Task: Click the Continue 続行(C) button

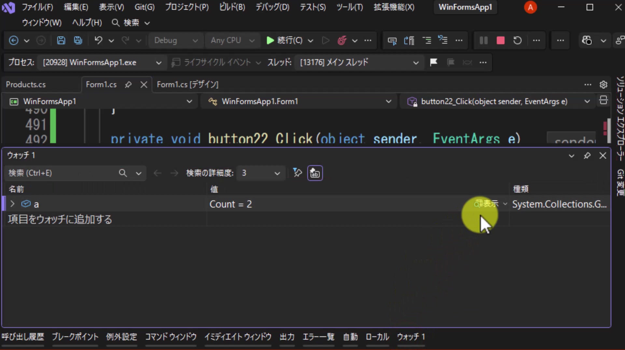Action: coord(285,40)
